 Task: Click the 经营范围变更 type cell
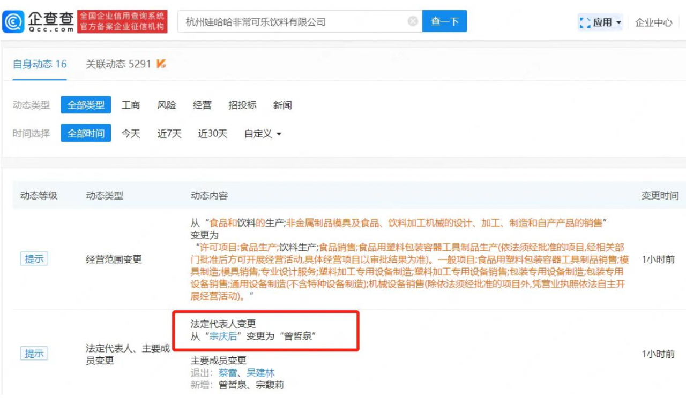(114, 259)
